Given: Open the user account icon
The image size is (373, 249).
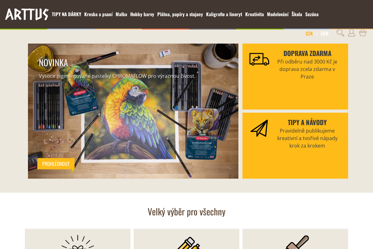Looking at the screenshot, I should 352,33.
